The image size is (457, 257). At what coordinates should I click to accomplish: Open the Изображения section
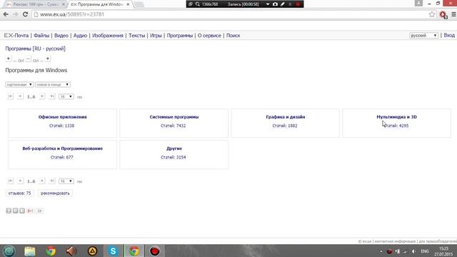pos(108,36)
